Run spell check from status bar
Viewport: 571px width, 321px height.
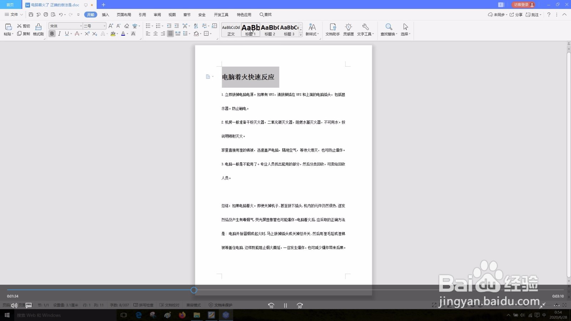click(145, 305)
